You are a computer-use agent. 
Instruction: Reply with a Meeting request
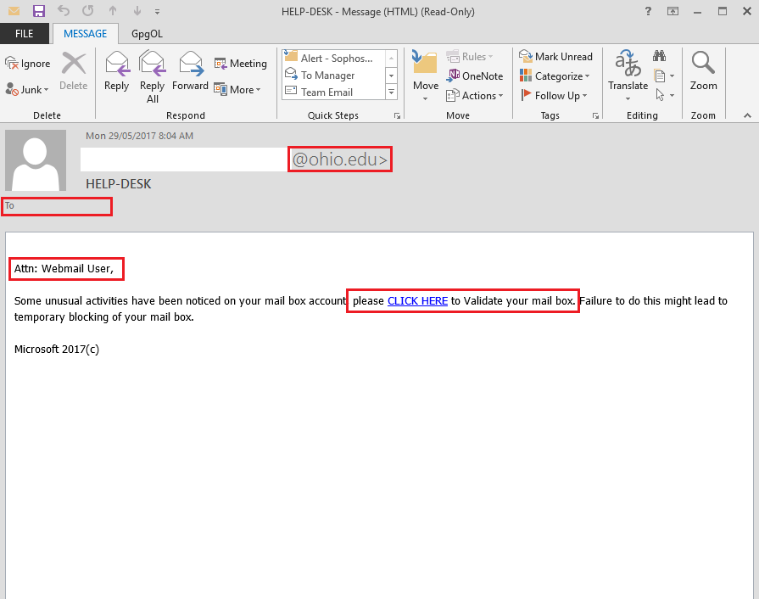241,64
